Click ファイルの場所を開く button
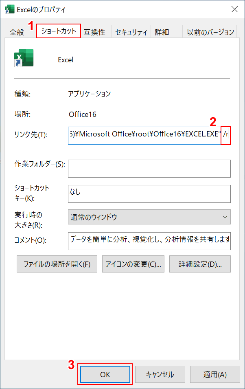Screen dimensions: 245x389 pos(57,264)
